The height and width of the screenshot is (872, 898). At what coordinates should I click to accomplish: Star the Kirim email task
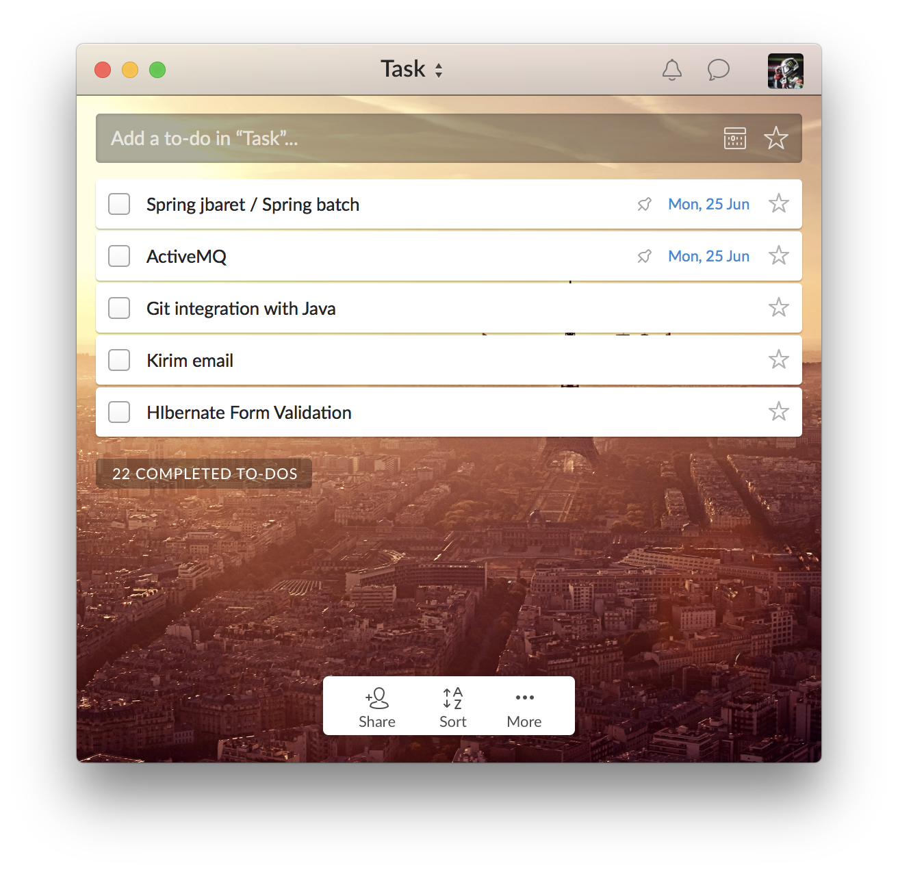click(x=779, y=360)
